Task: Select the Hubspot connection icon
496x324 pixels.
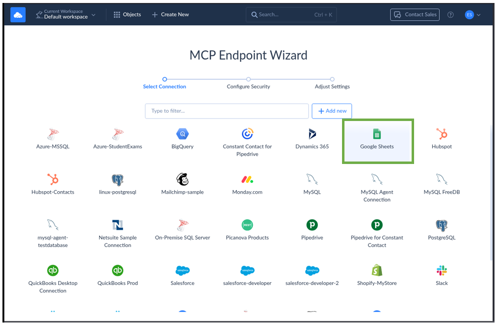Action: point(442,134)
